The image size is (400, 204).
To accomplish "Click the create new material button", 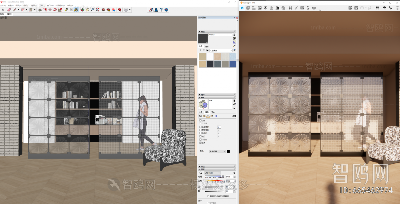I will tap(234, 38).
